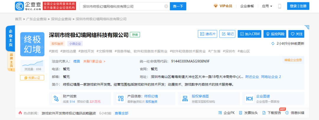Click the Qcc.com logo icon
This screenshot has width=319, height=120.
20,6
